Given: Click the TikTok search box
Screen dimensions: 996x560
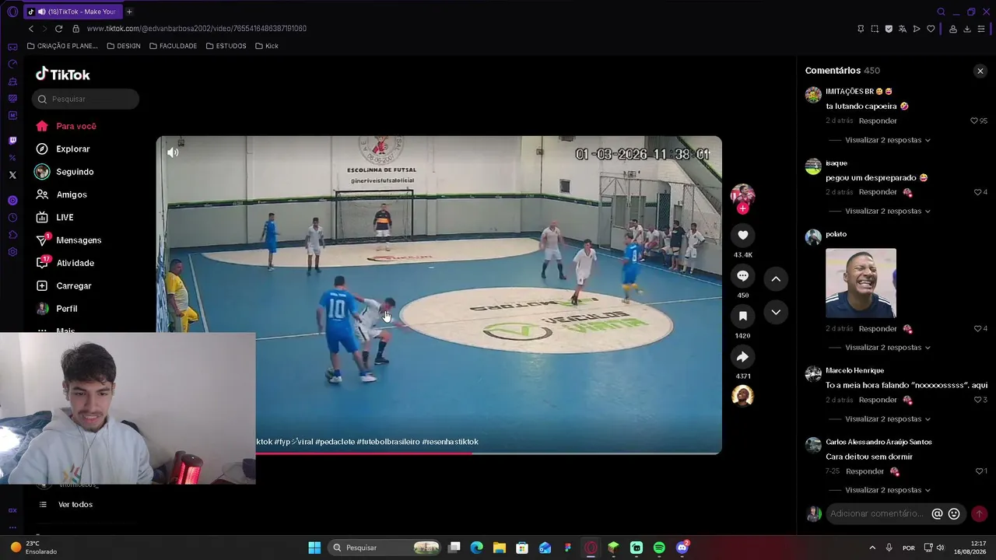Looking at the screenshot, I should pos(86,99).
